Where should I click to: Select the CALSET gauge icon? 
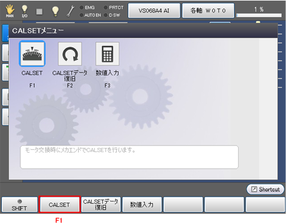32,53
